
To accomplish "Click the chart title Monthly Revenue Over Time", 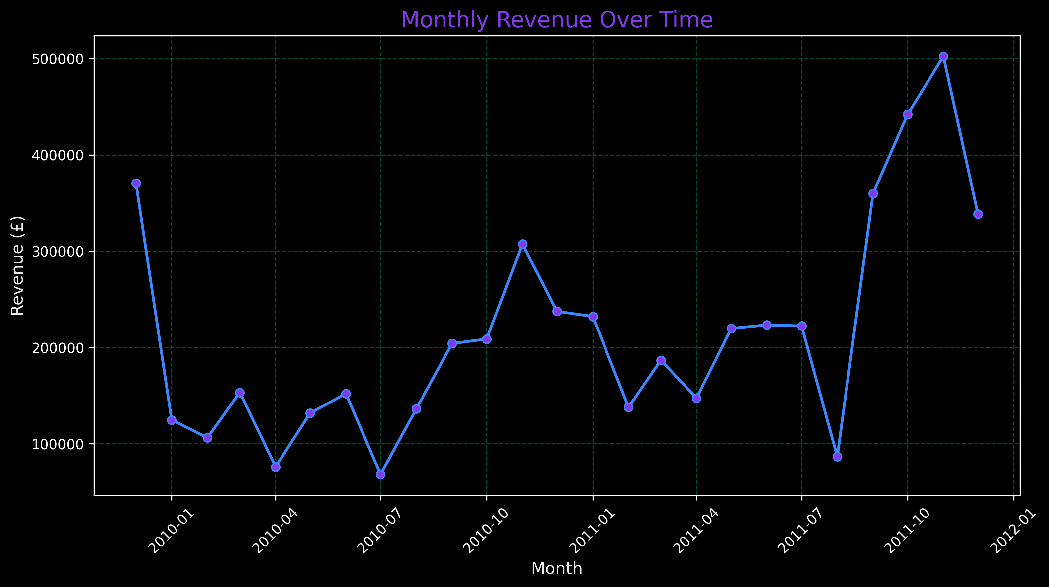I will pos(557,20).
